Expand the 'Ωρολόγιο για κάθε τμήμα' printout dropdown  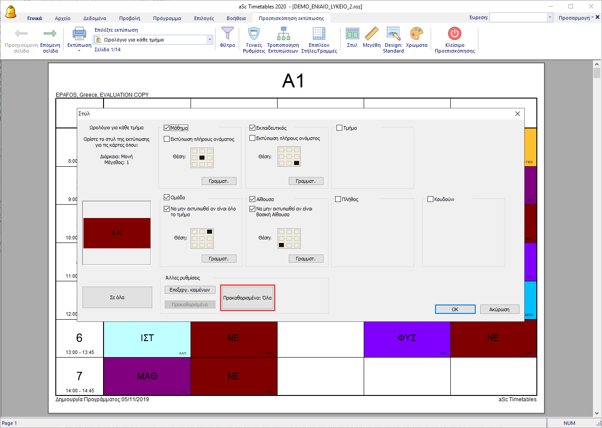point(210,40)
